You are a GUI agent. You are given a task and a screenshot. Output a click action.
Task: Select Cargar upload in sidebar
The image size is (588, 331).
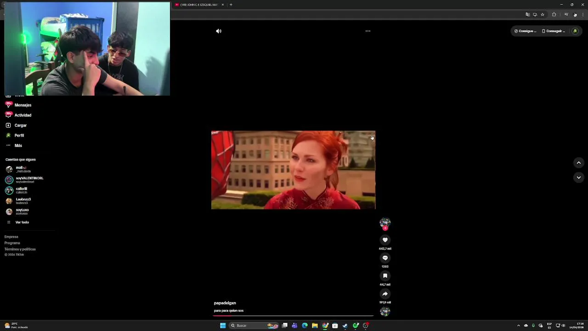pos(17,126)
